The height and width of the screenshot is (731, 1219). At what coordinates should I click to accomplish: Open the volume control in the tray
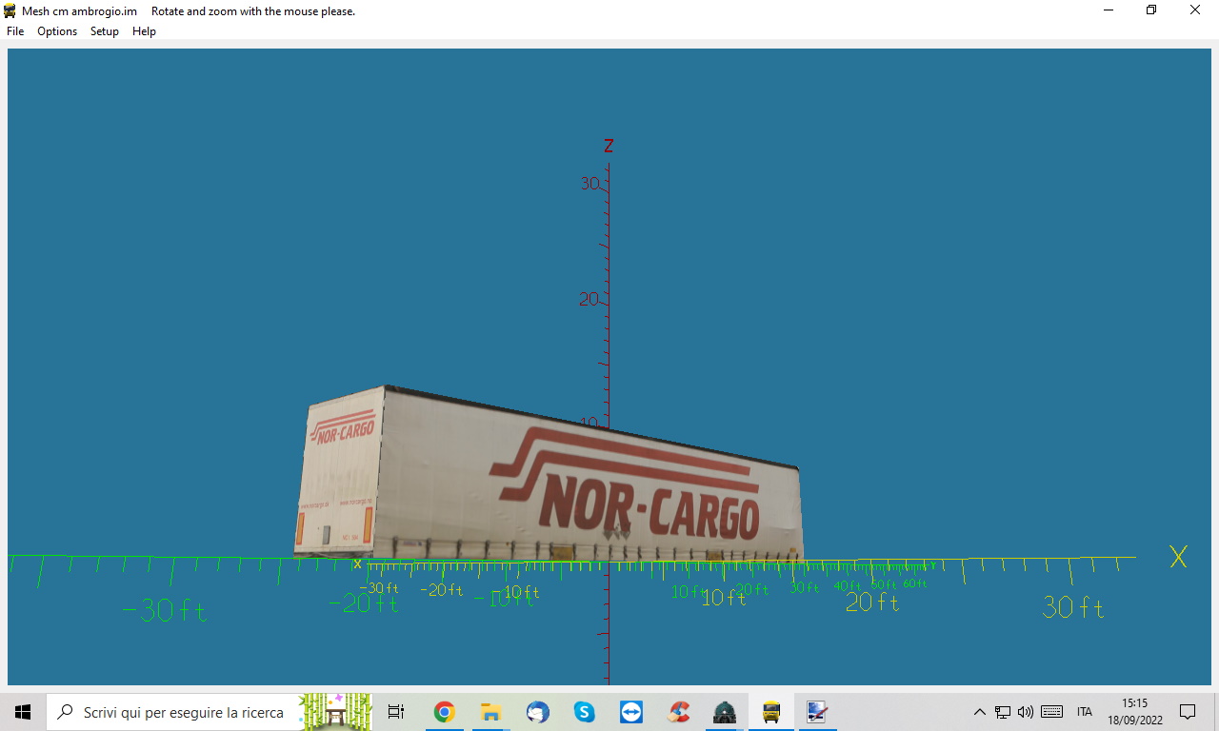(x=1026, y=712)
